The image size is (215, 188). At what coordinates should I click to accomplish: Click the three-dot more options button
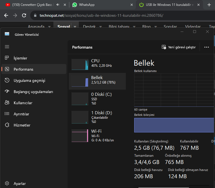207,47
